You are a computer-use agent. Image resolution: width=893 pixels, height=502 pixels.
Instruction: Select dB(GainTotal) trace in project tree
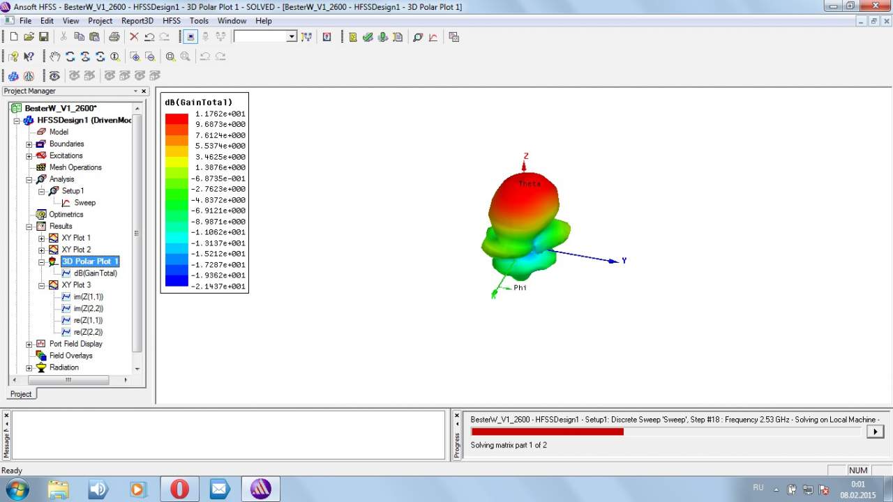[x=96, y=273]
